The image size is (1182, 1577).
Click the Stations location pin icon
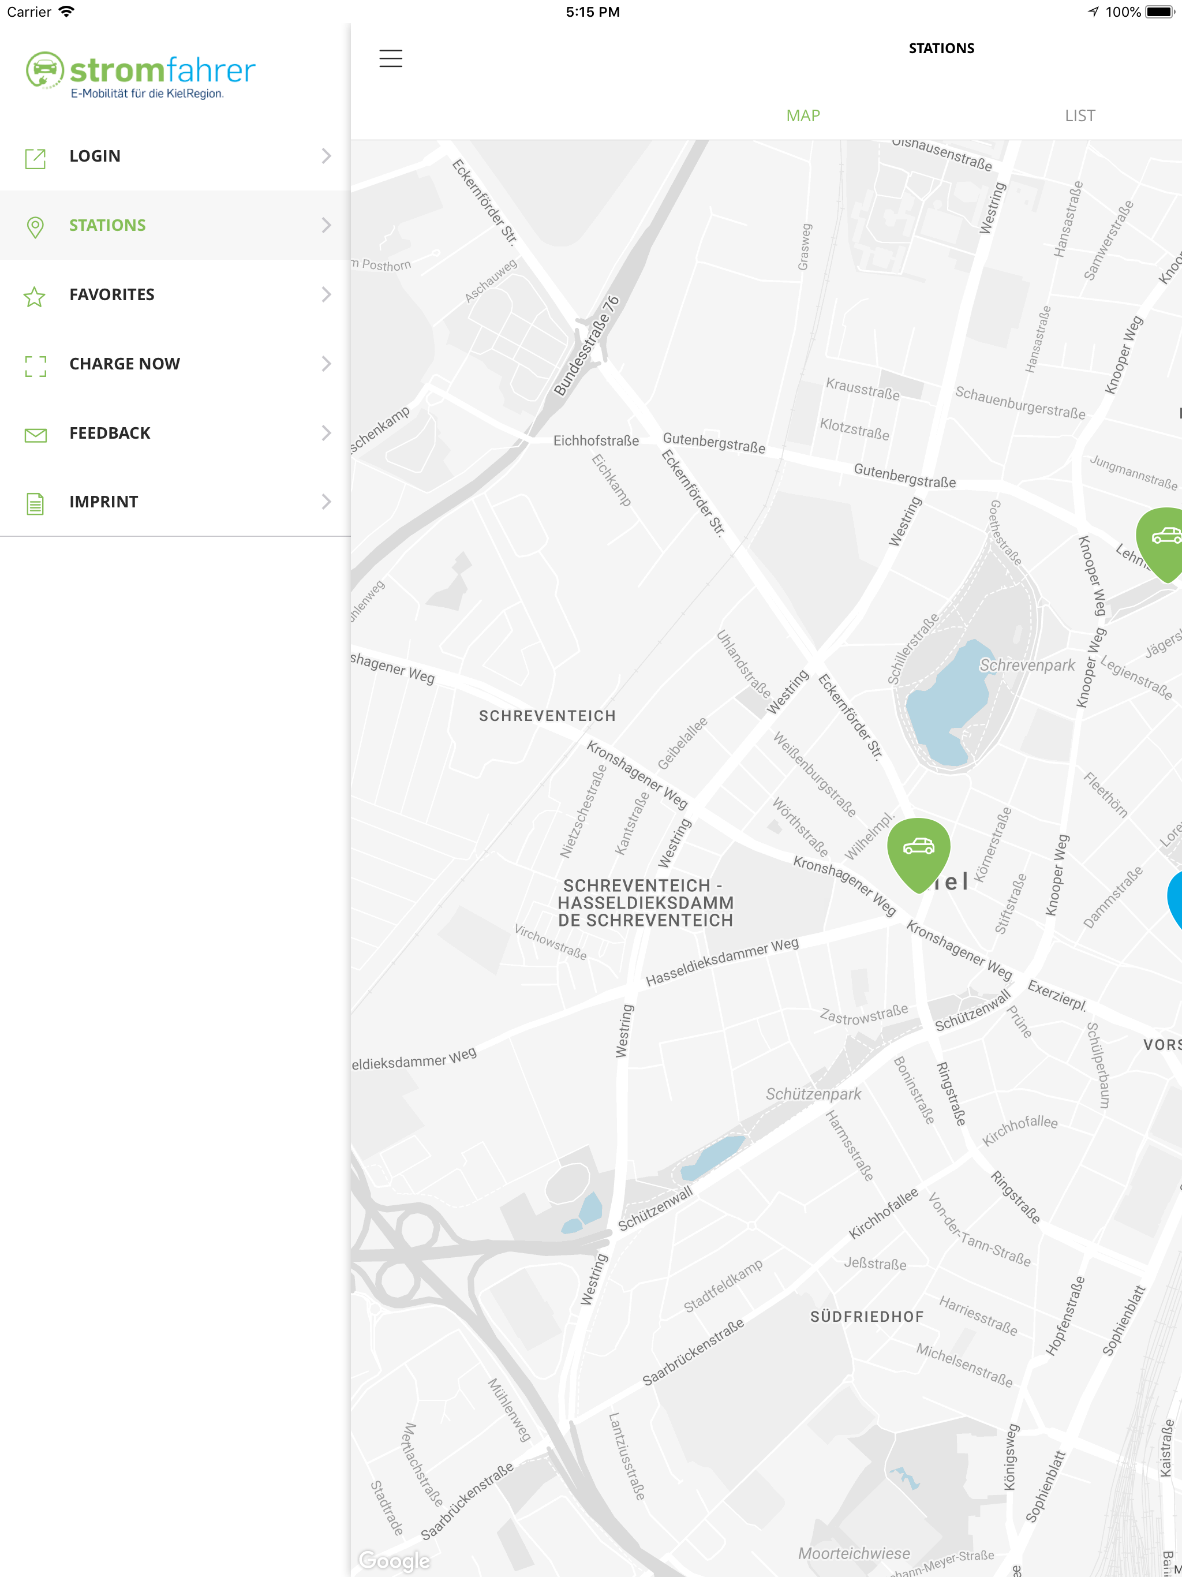pos(35,227)
